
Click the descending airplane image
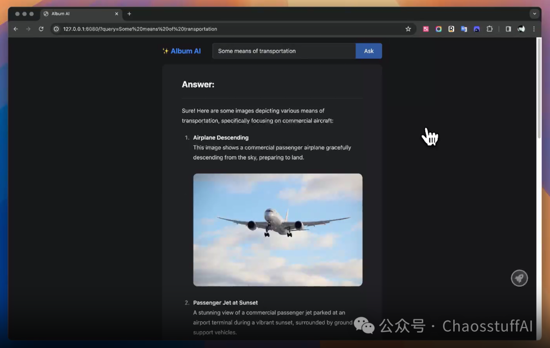coord(278,230)
